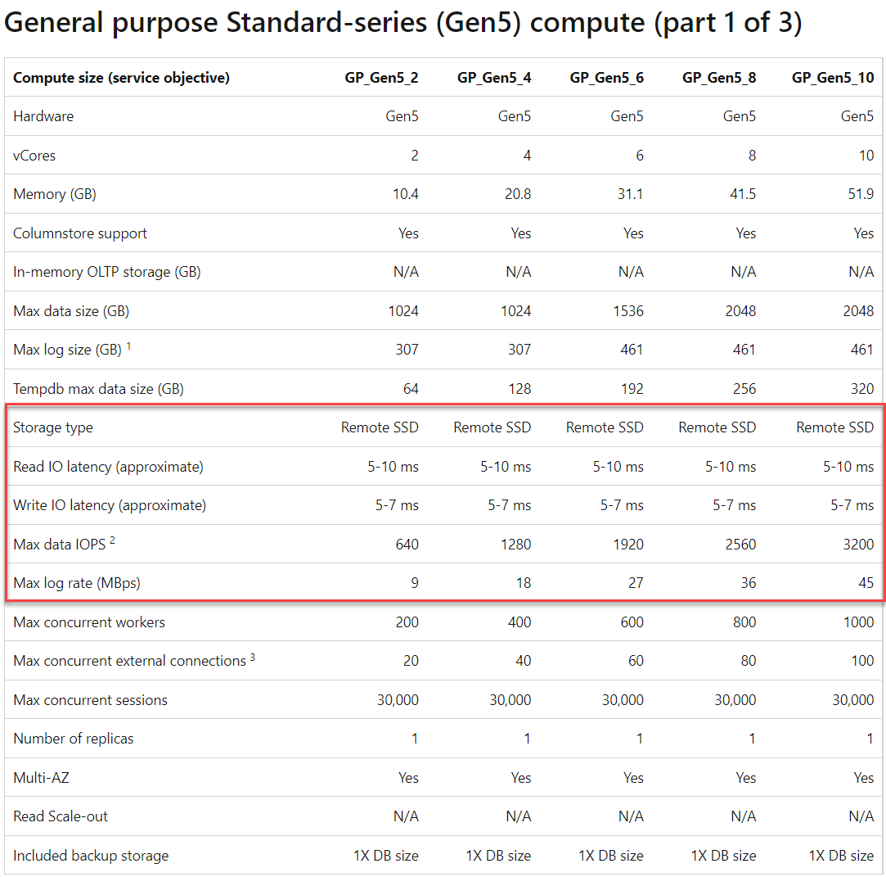Click the tempdb value 192
The width and height of the screenshot is (886, 877).
tap(632, 389)
